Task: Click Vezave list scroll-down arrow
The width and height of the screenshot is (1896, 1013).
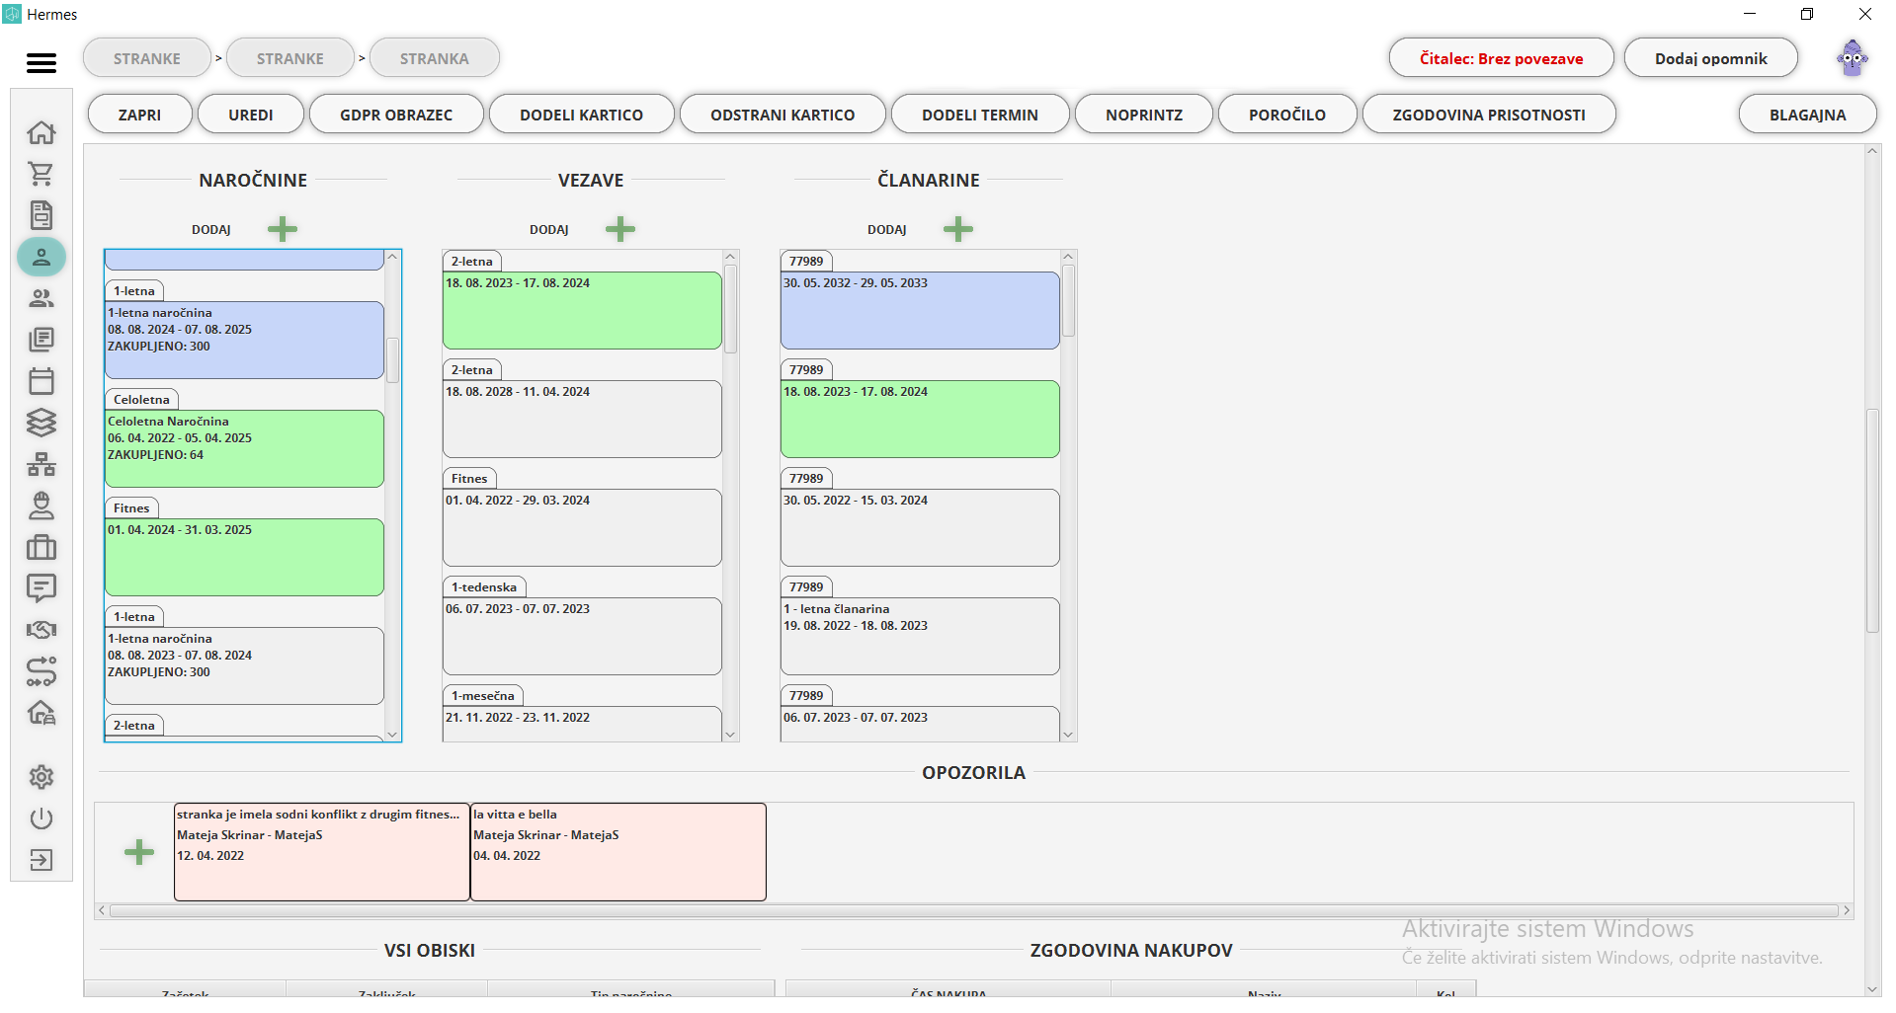Action: click(730, 734)
